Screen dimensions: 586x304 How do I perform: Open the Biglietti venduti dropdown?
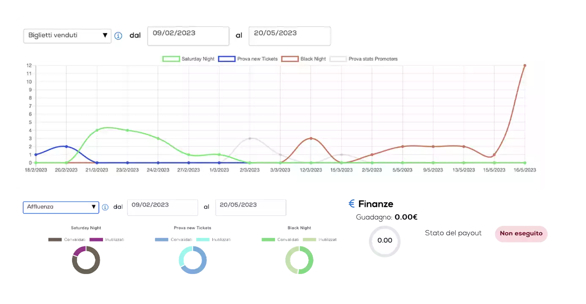coord(67,36)
